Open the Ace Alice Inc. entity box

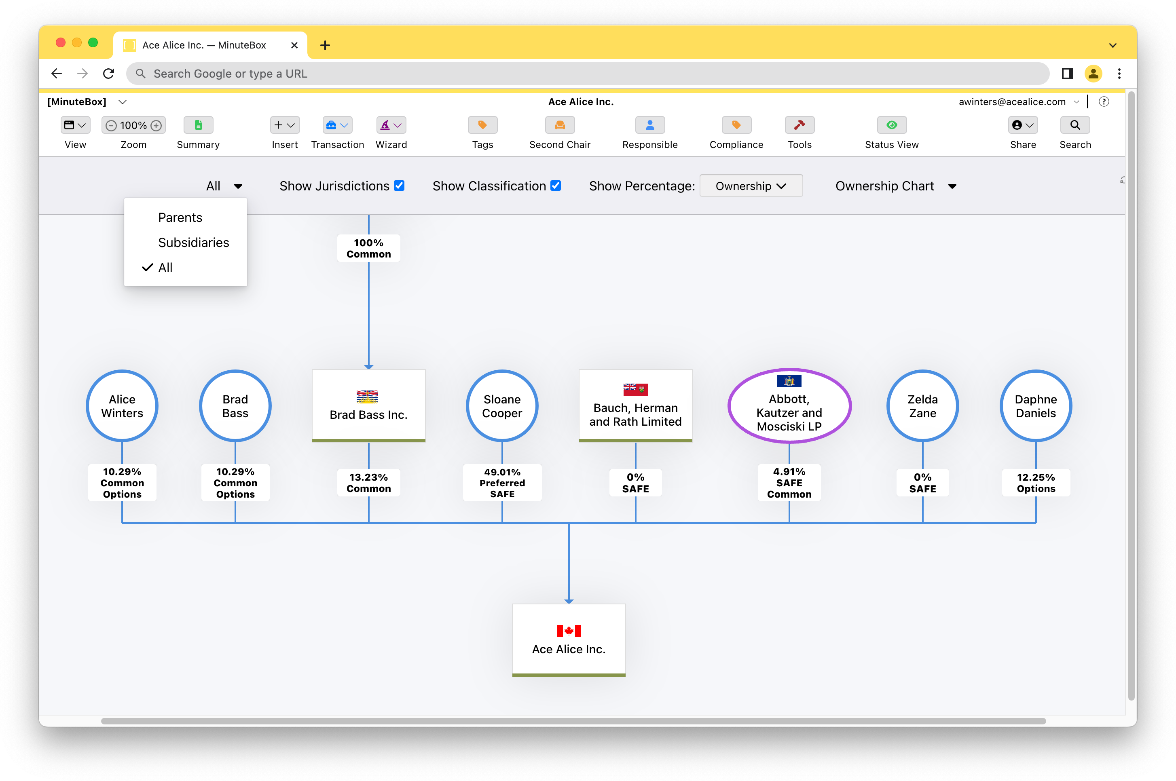coord(569,640)
